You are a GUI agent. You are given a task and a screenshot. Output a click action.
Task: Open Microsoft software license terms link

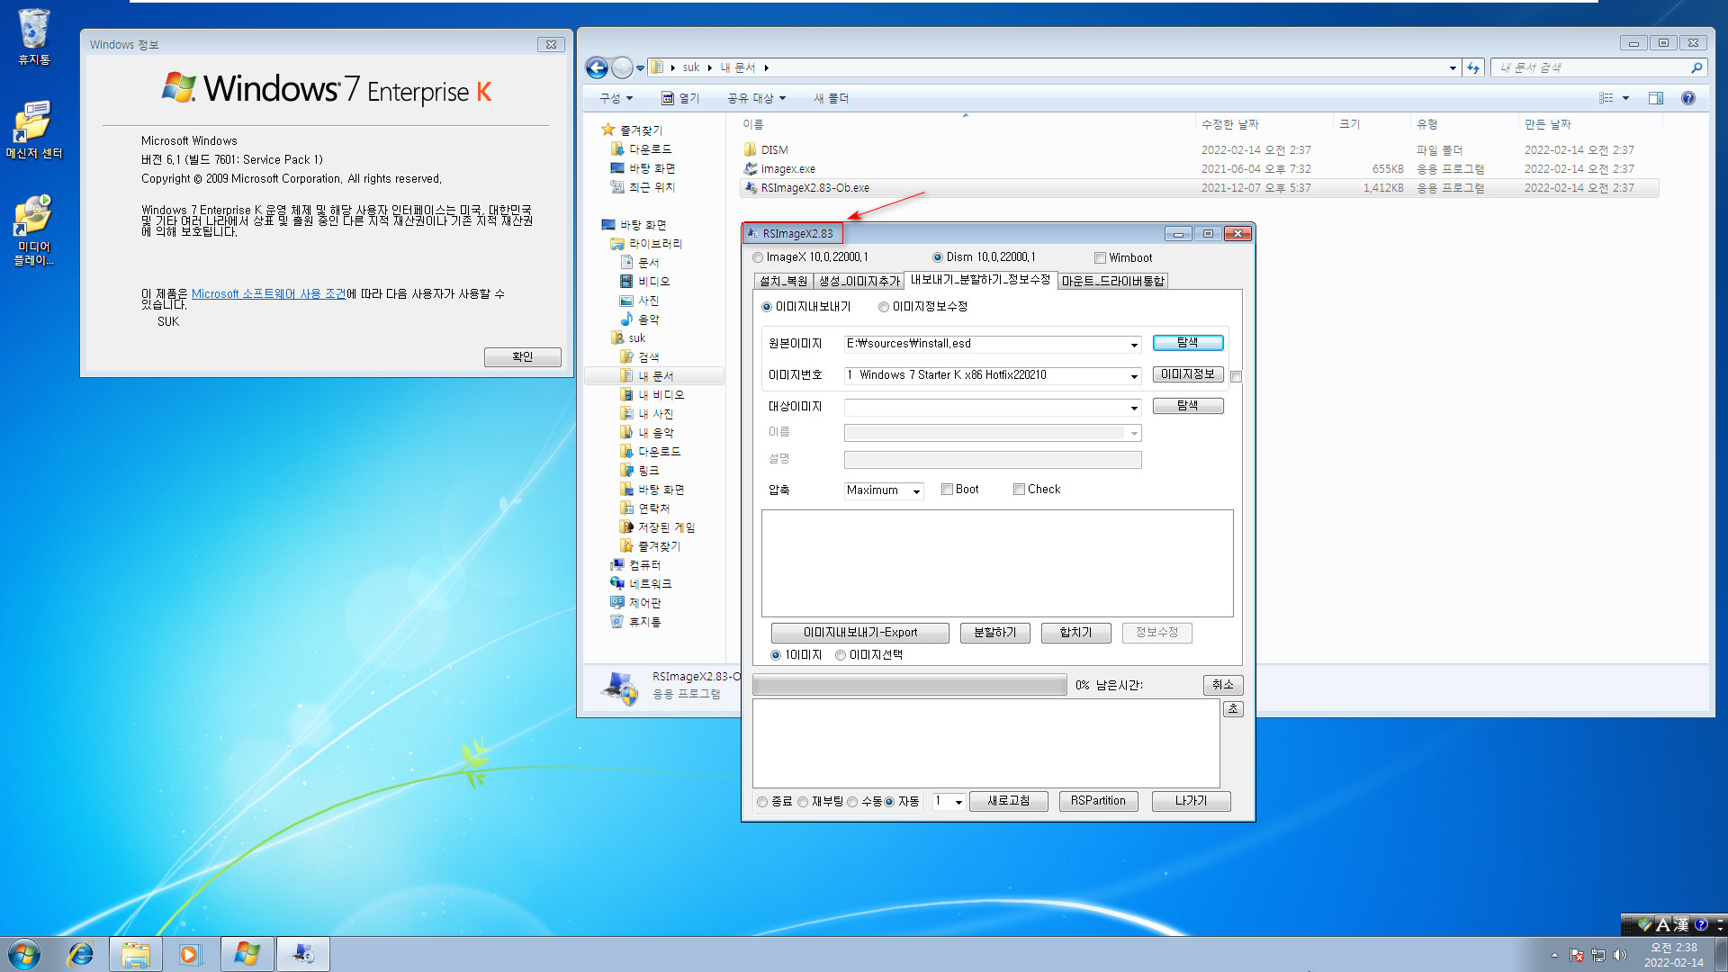click(268, 294)
